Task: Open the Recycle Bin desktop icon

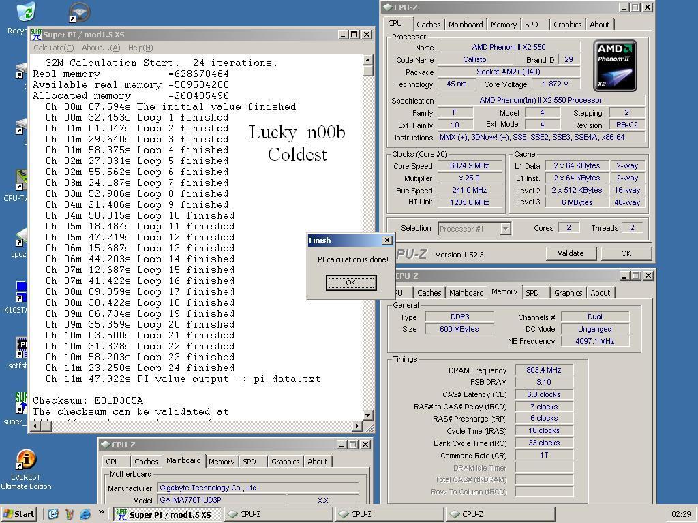Action: pos(25,11)
